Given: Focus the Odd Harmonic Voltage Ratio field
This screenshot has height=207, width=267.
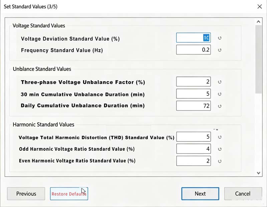Looking at the screenshot, I should [x=194, y=149].
